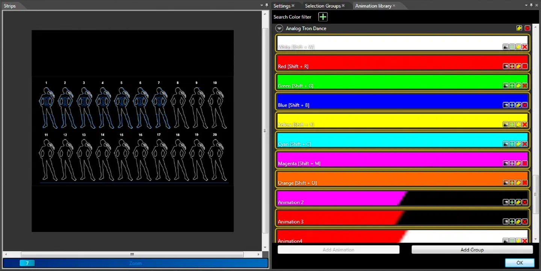The width and height of the screenshot is (541, 271).
Task: Delete the Cyan animation
Action: pyautogui.click(x=525, y=144)
